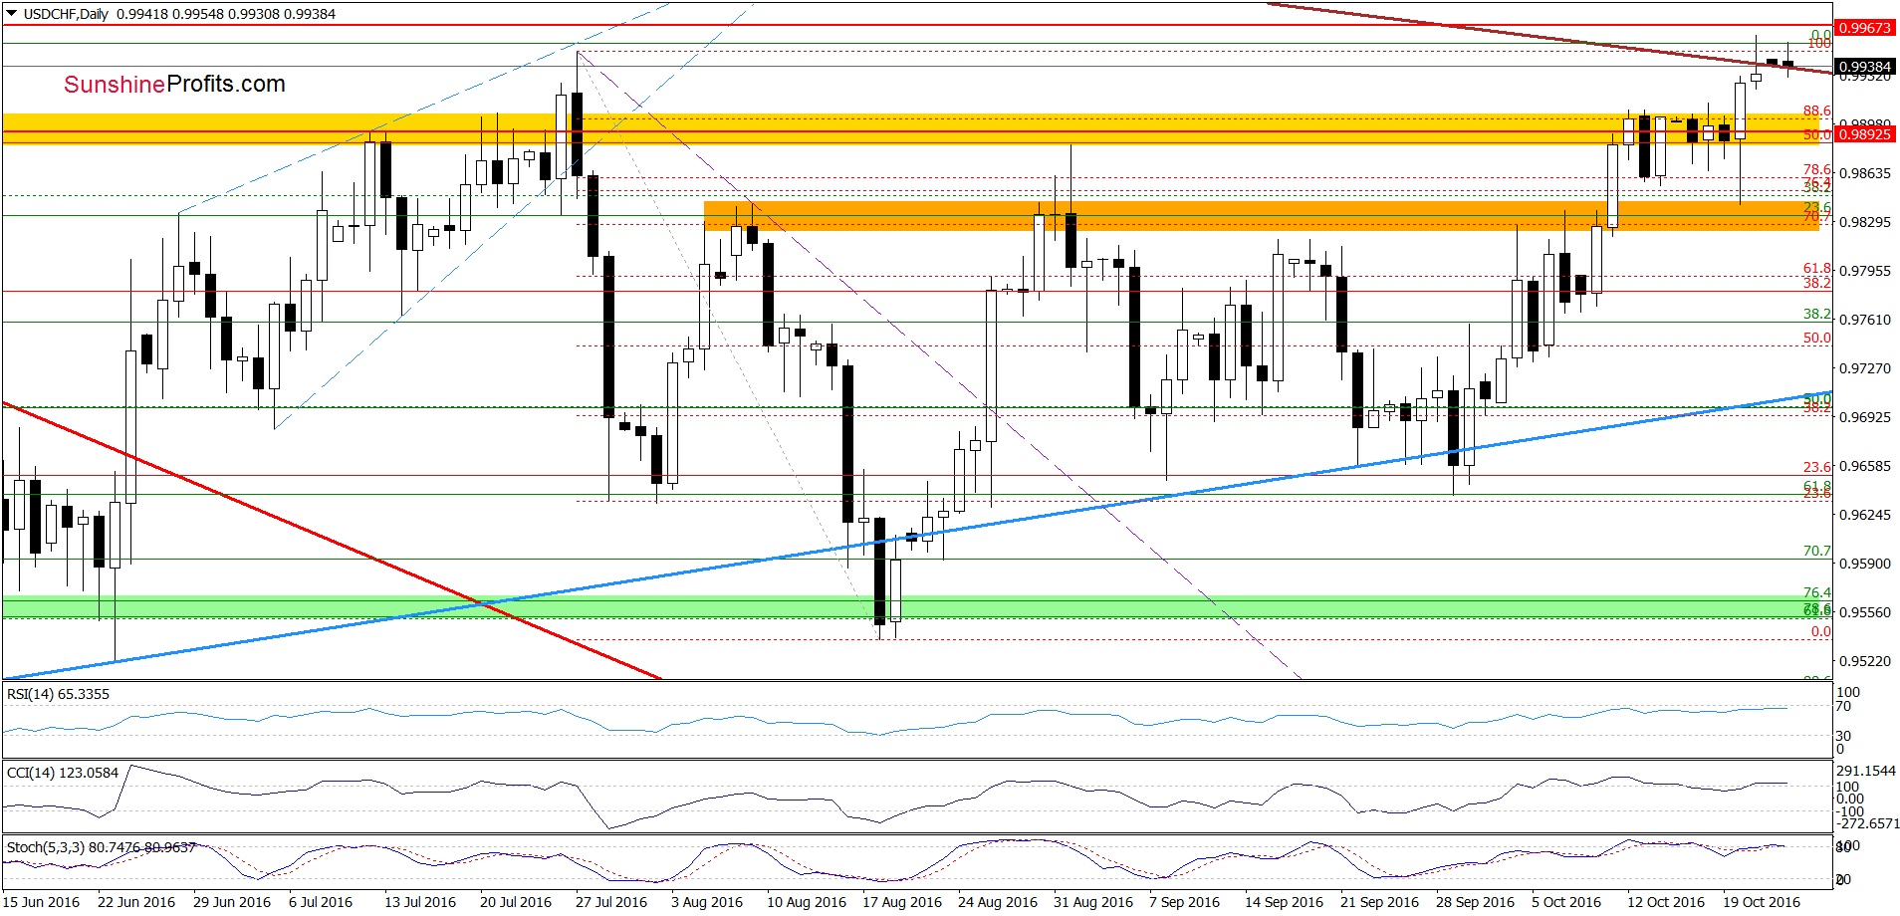Click the 0.97955 price axis value
The width and height of the screenshot is (1900, 916).
pyautogui.click(x=1864, y=271)
